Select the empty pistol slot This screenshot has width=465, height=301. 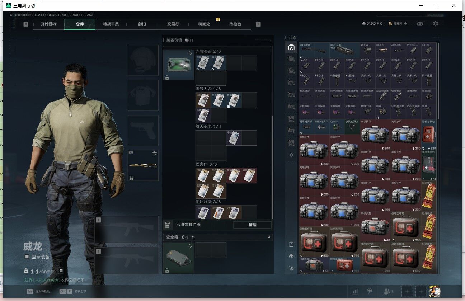point(143,131)
